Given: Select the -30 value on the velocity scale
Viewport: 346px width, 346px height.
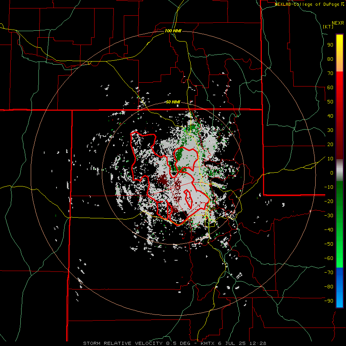Looking at the screenshot, I should click(329, 216).
